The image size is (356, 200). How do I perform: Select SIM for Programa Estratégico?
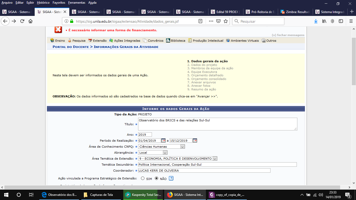pyautogui.click(x=143, y=179)
